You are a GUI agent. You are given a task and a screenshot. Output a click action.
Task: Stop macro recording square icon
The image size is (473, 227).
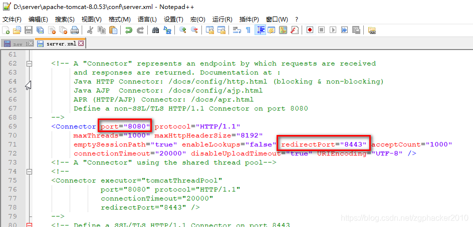[x=322, y=30]
